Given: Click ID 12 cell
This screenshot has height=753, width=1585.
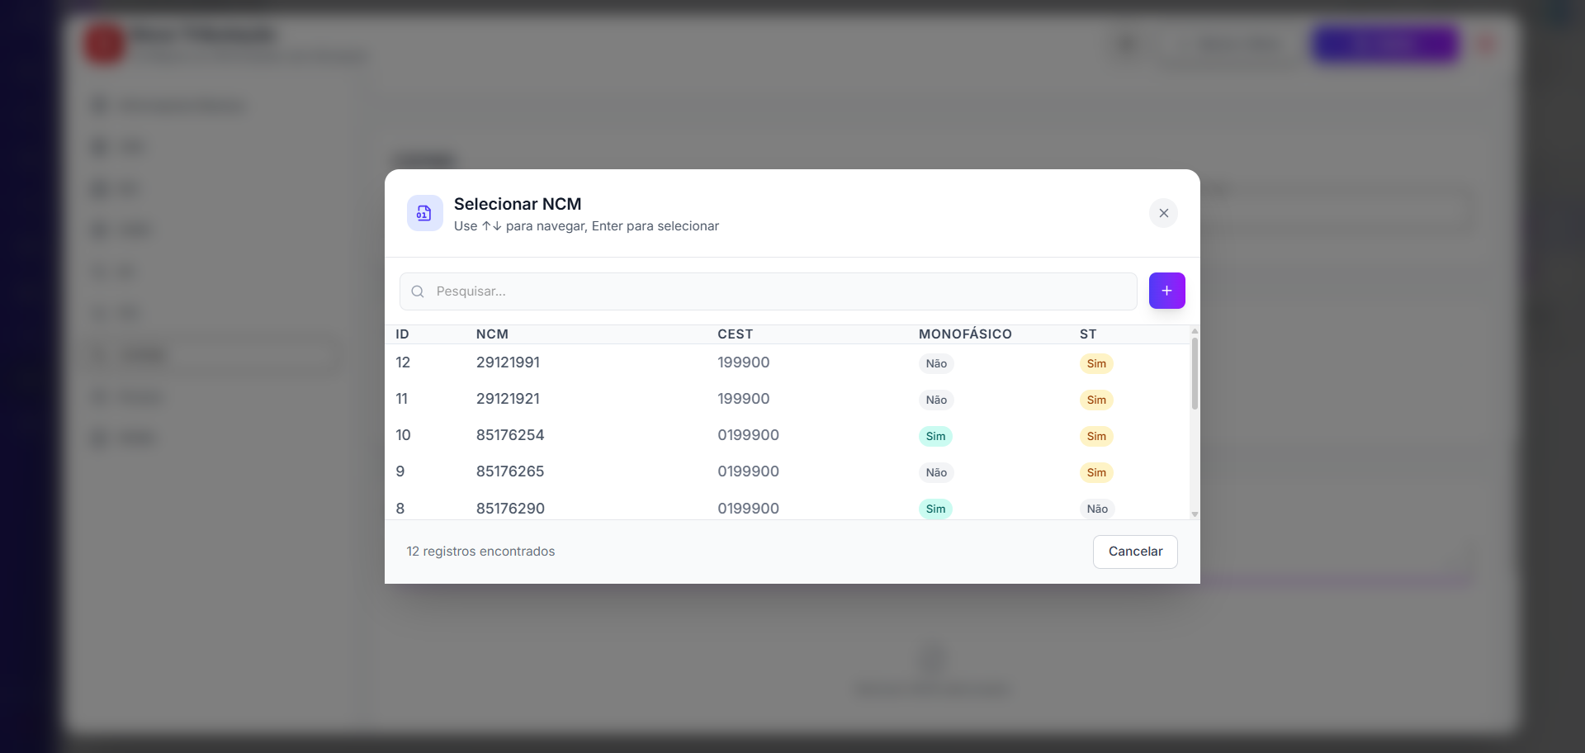Looking at the screenshot, I should pos(403,362).
